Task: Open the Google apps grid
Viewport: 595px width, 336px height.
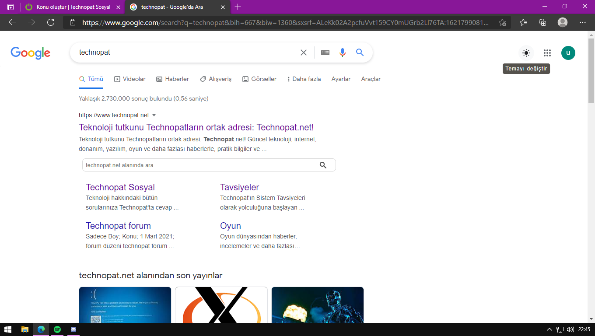Action: [547, 53]
